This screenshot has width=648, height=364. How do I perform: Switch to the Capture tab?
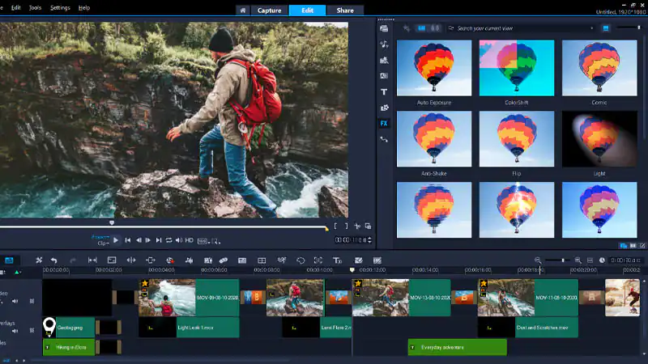pyautogui.click(x=269, y=11)
